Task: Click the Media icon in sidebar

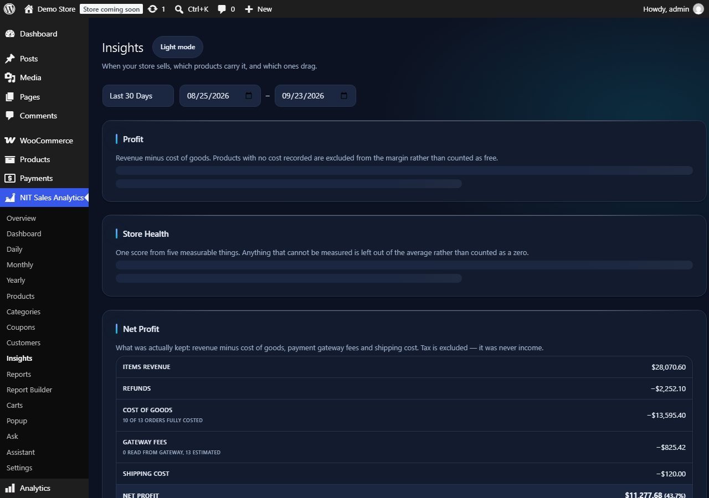Action: pyautogui.click(x=10, y=77)
